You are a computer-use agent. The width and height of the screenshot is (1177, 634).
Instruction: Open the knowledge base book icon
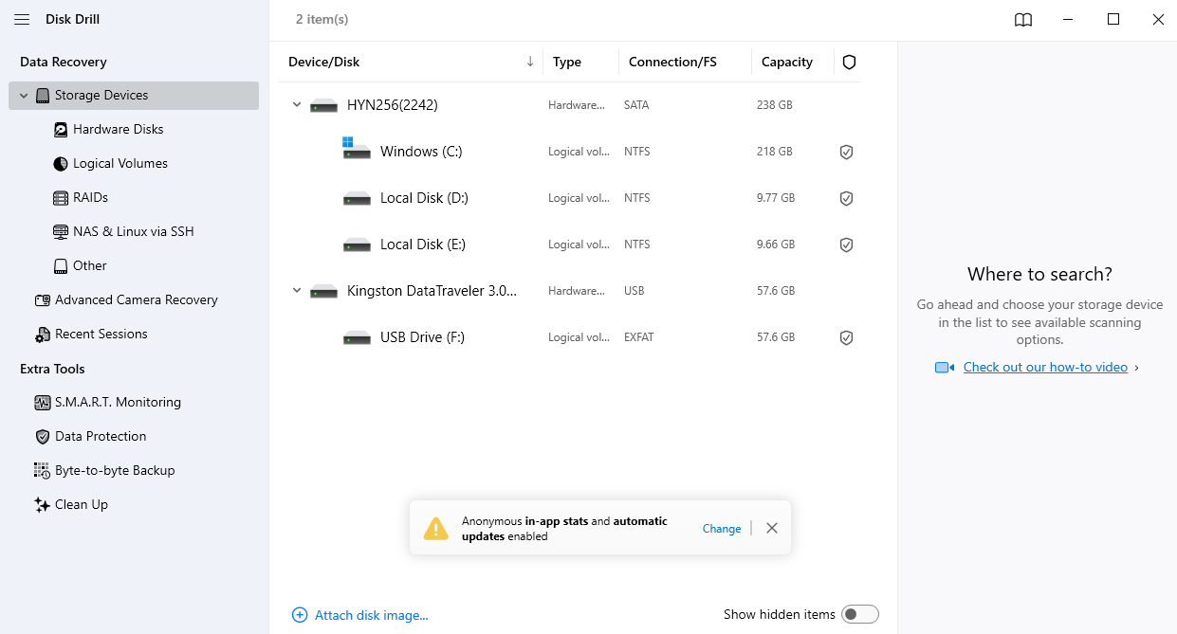pos(1022,19)
